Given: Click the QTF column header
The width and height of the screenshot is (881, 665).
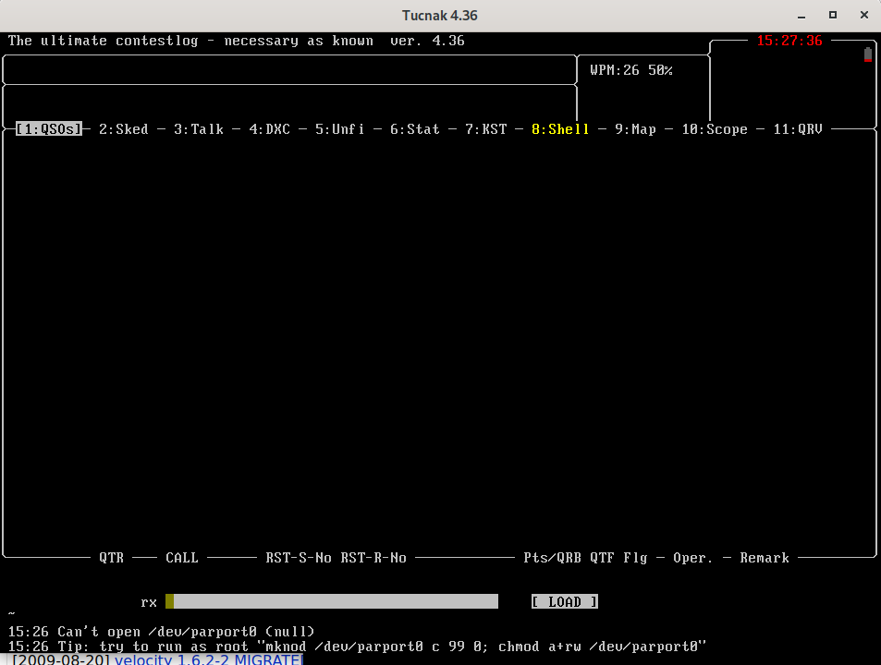Looking at the screenshot, I should coord(603,558).
